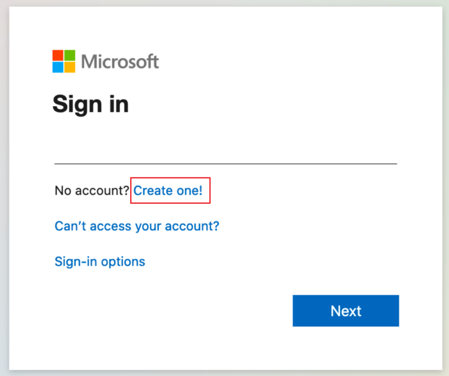
Task: Open the Create one! signup link
Action: (x=168, y=190)
